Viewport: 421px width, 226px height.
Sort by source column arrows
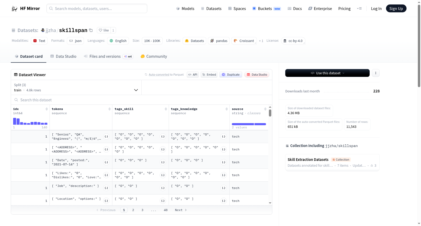point(265,109)
